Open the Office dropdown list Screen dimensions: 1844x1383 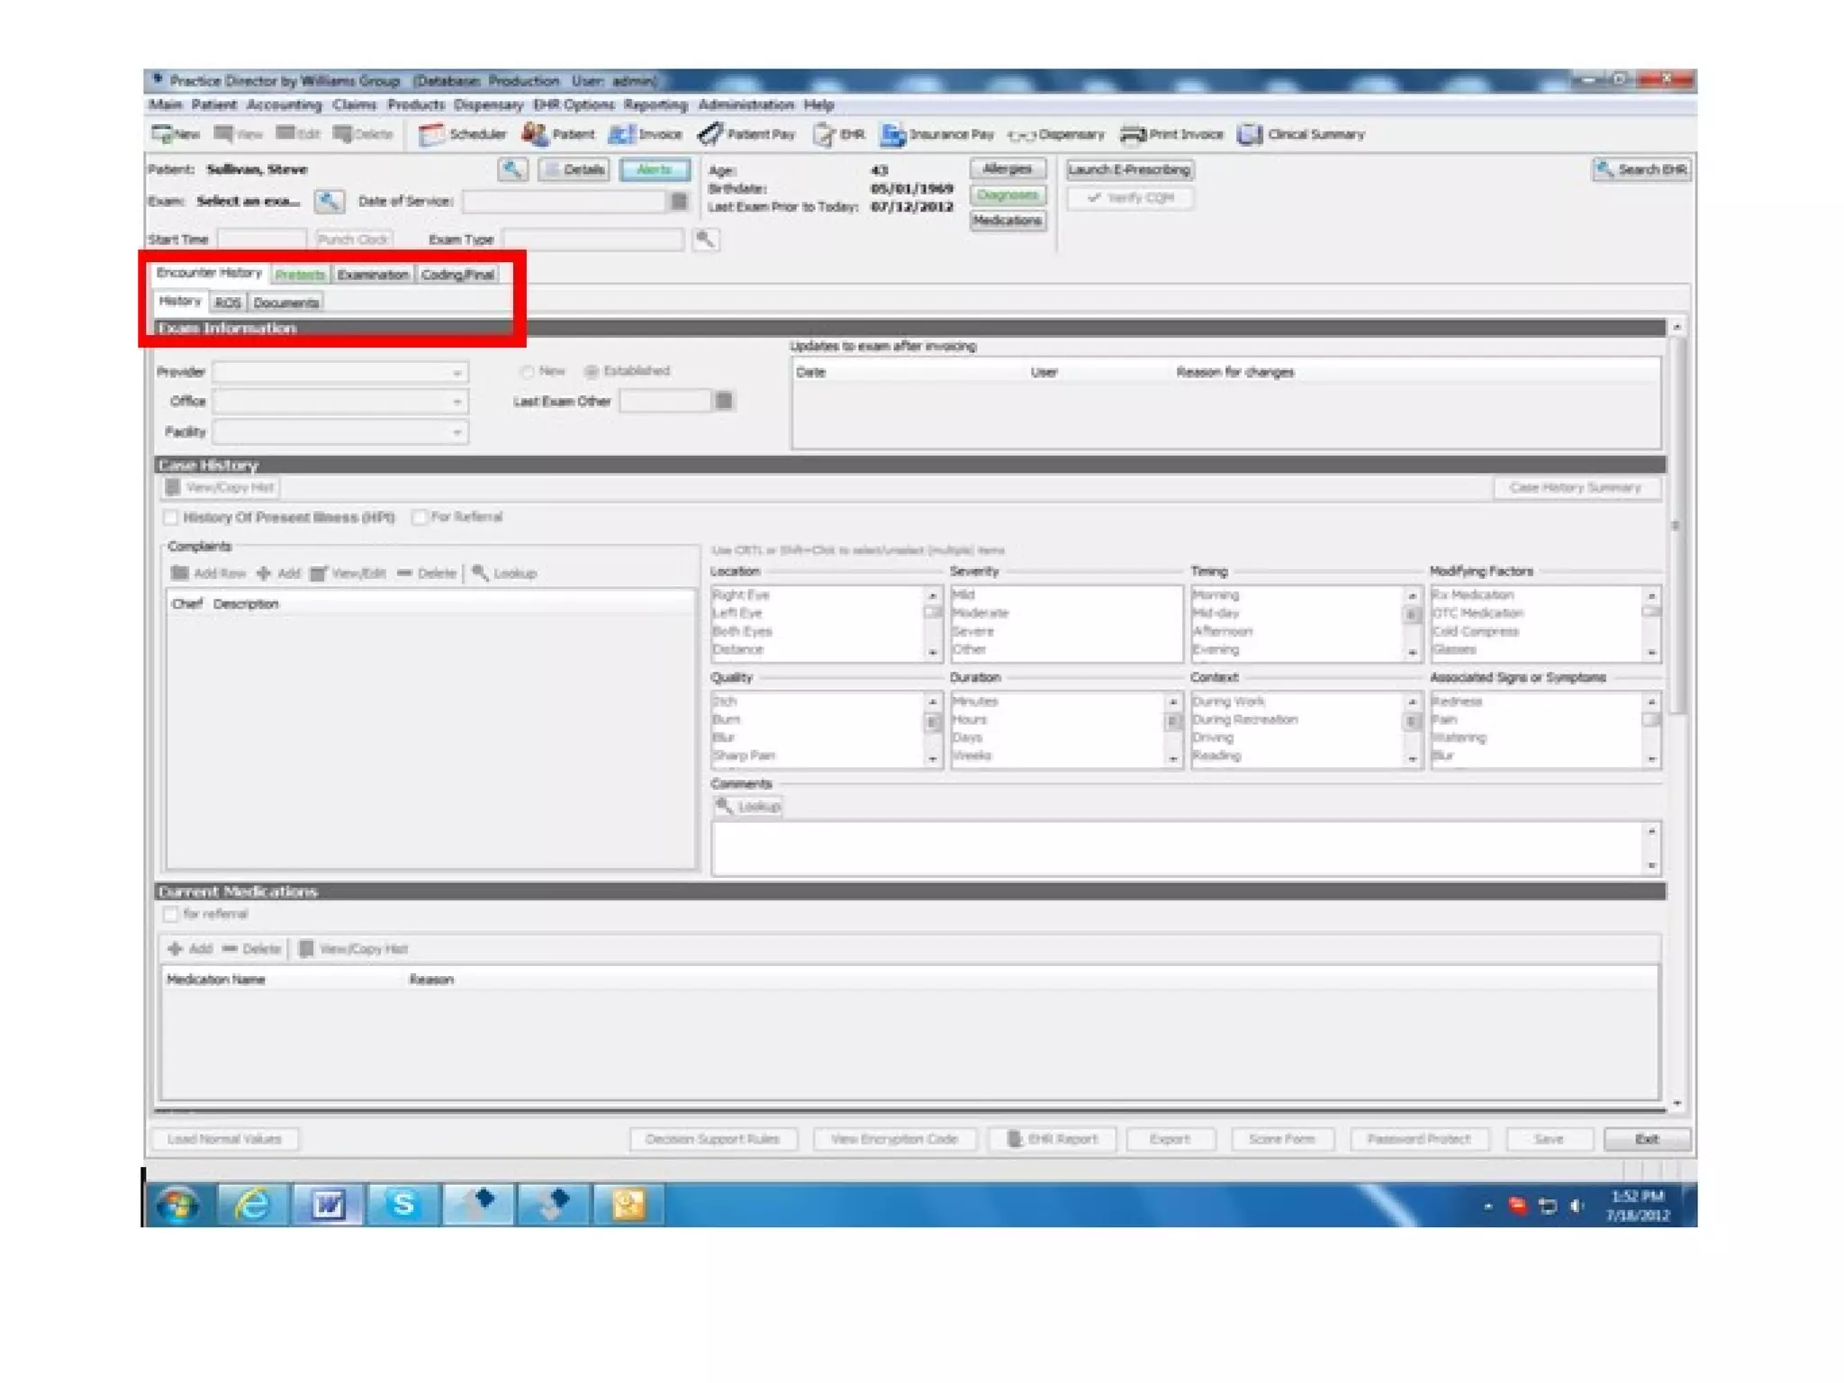(456, 402)
